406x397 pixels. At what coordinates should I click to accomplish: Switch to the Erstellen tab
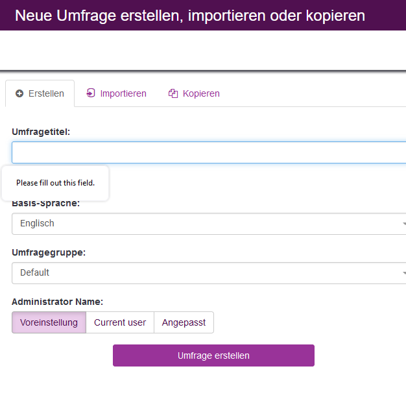click(x=40, y=93)
